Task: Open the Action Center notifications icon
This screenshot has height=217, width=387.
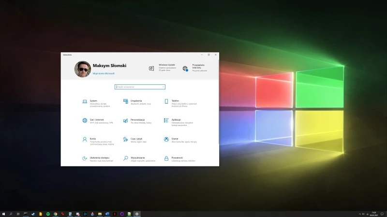Action: tap(382, 214)
